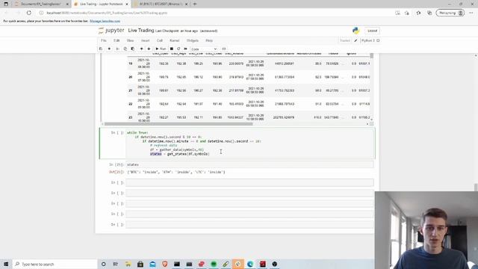The width and height of the screenshot is (478, 269).
Task: Open Spotify from taskbar
Action: click(x=214, y=264)
